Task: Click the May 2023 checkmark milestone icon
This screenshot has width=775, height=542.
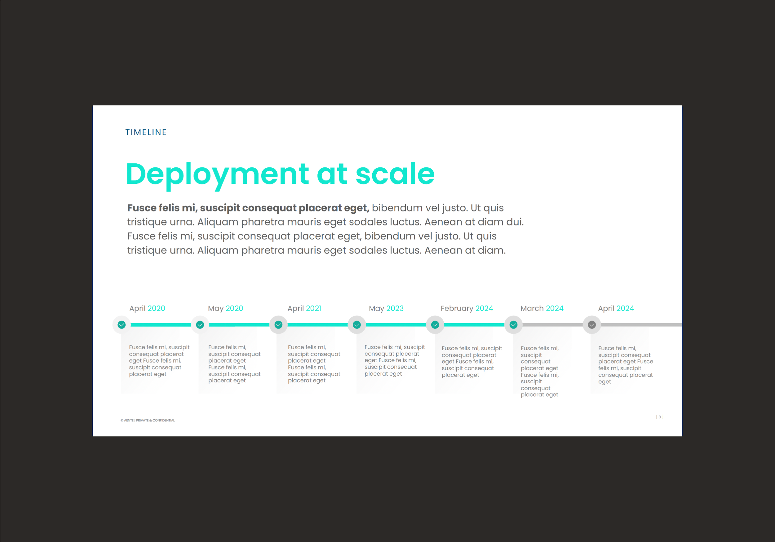Action: 357,325
